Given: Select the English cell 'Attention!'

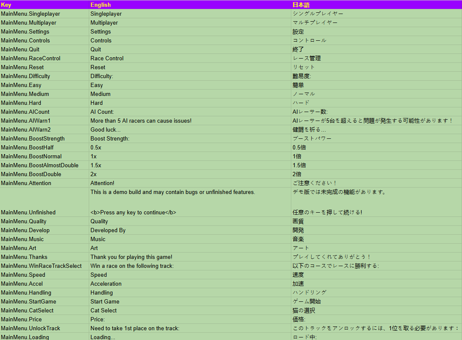Looking at the screenshot, I should (x=190, y=183).
